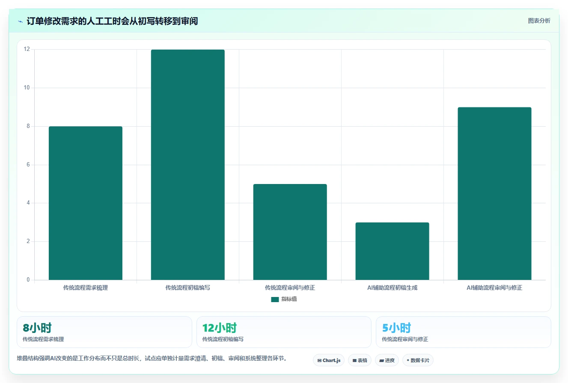Click the chart title 订单修改需求的人工工时会从初写转移到审阅
Viewport: 568px width, 383px height.
pos(112,21)
